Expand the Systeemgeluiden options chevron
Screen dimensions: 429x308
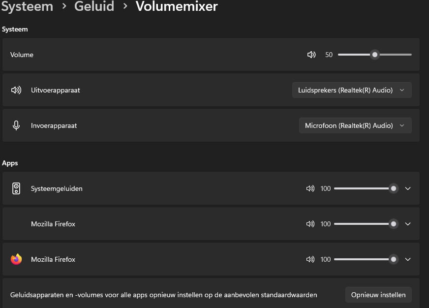pos(407,188)
